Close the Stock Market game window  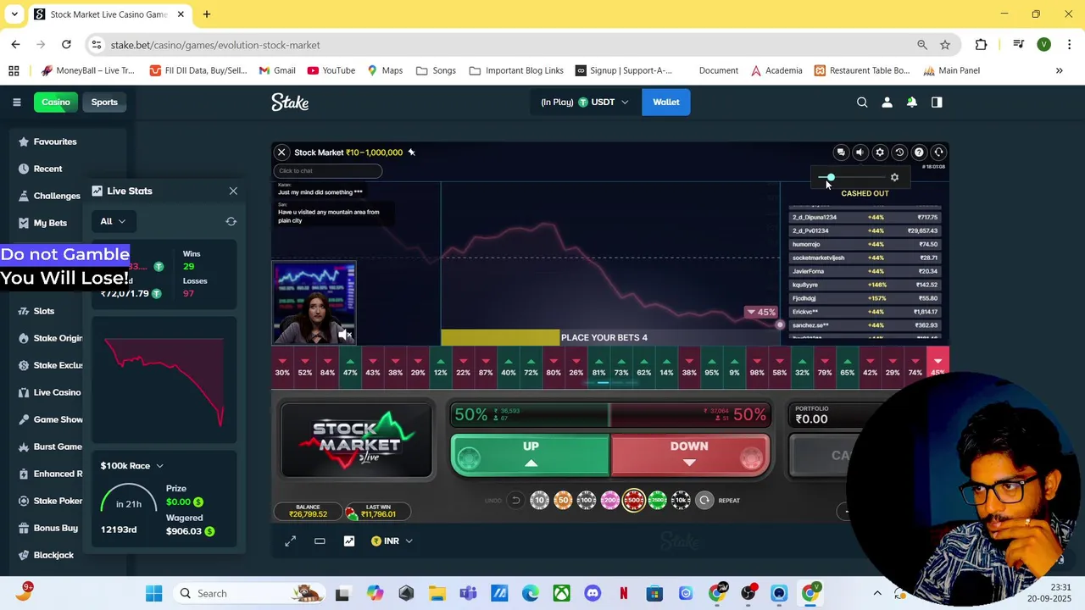point(281,152)
